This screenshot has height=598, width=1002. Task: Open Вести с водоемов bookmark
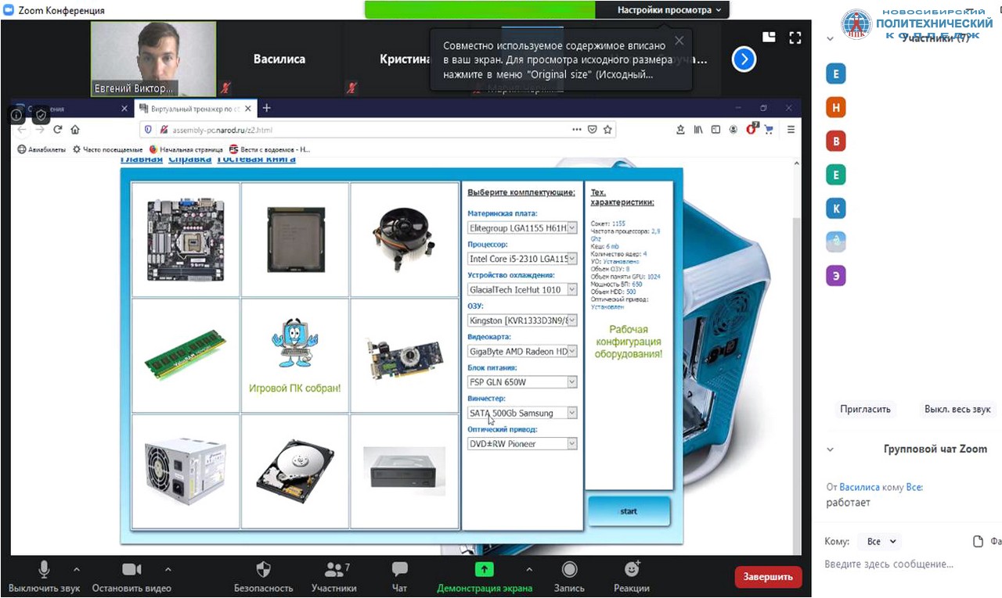coord(270,149)
